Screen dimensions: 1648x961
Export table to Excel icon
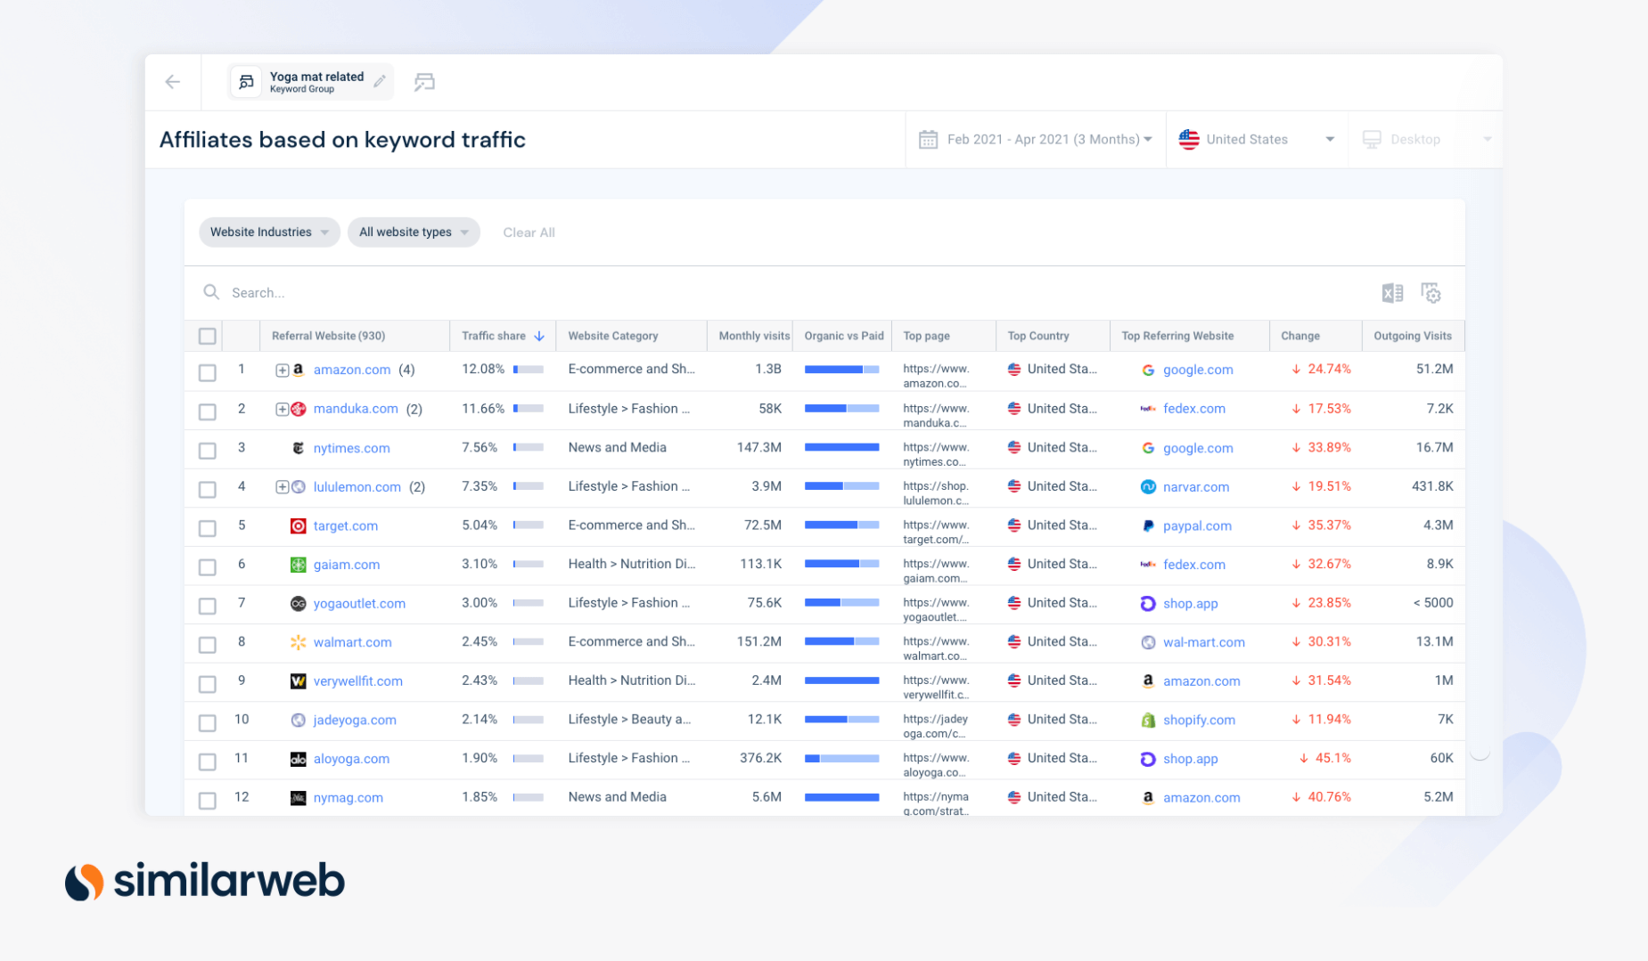(x=1392, y=293)
